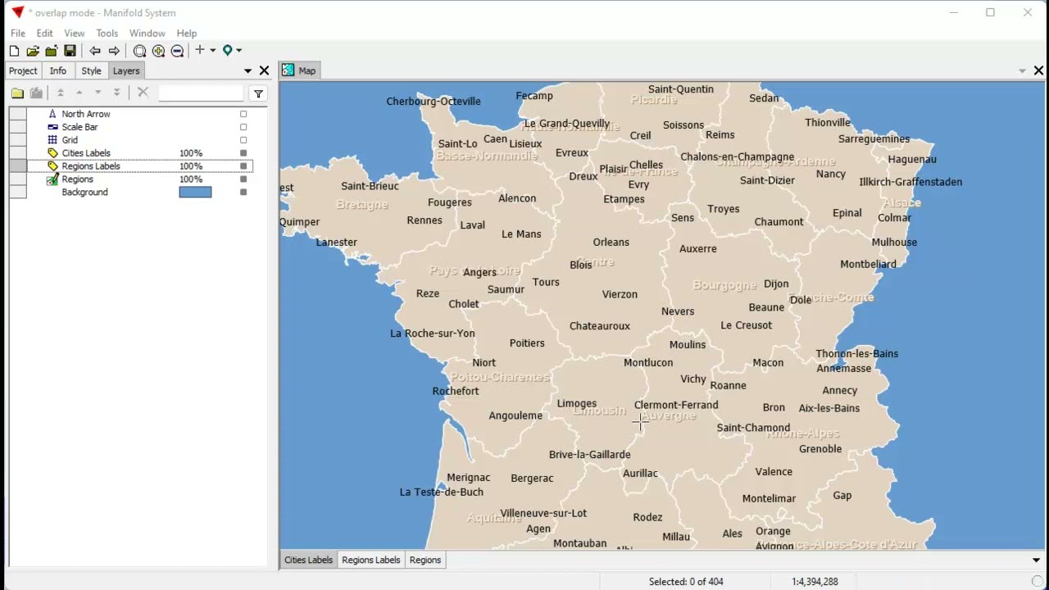Open the File menu

18,34
